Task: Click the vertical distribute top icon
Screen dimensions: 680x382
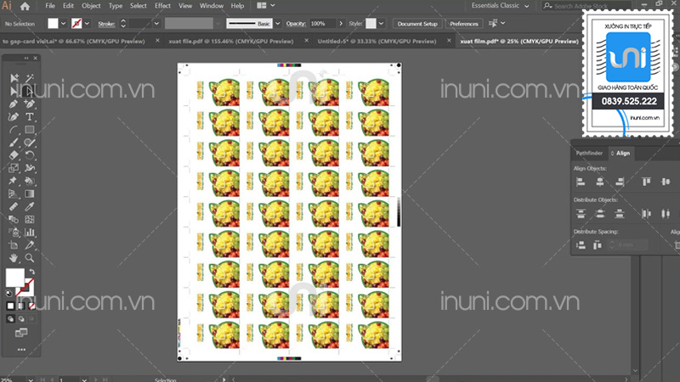Action: pyautogui.click(x=581, y=212)
